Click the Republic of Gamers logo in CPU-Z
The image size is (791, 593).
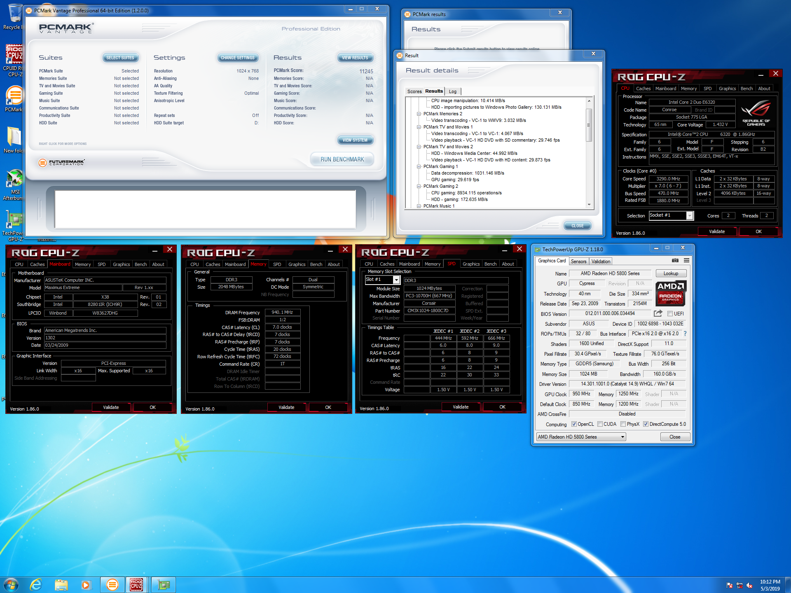coord(756,113)
